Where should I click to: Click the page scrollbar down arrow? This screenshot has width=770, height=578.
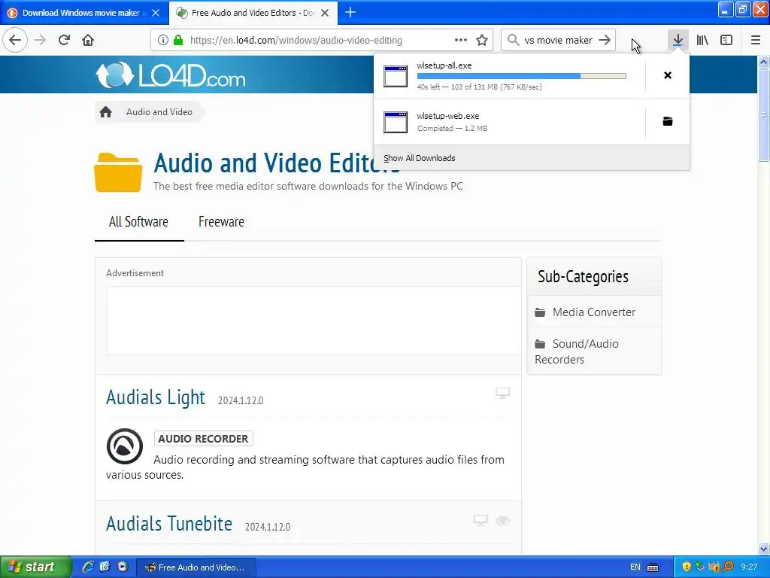point(764,549)
